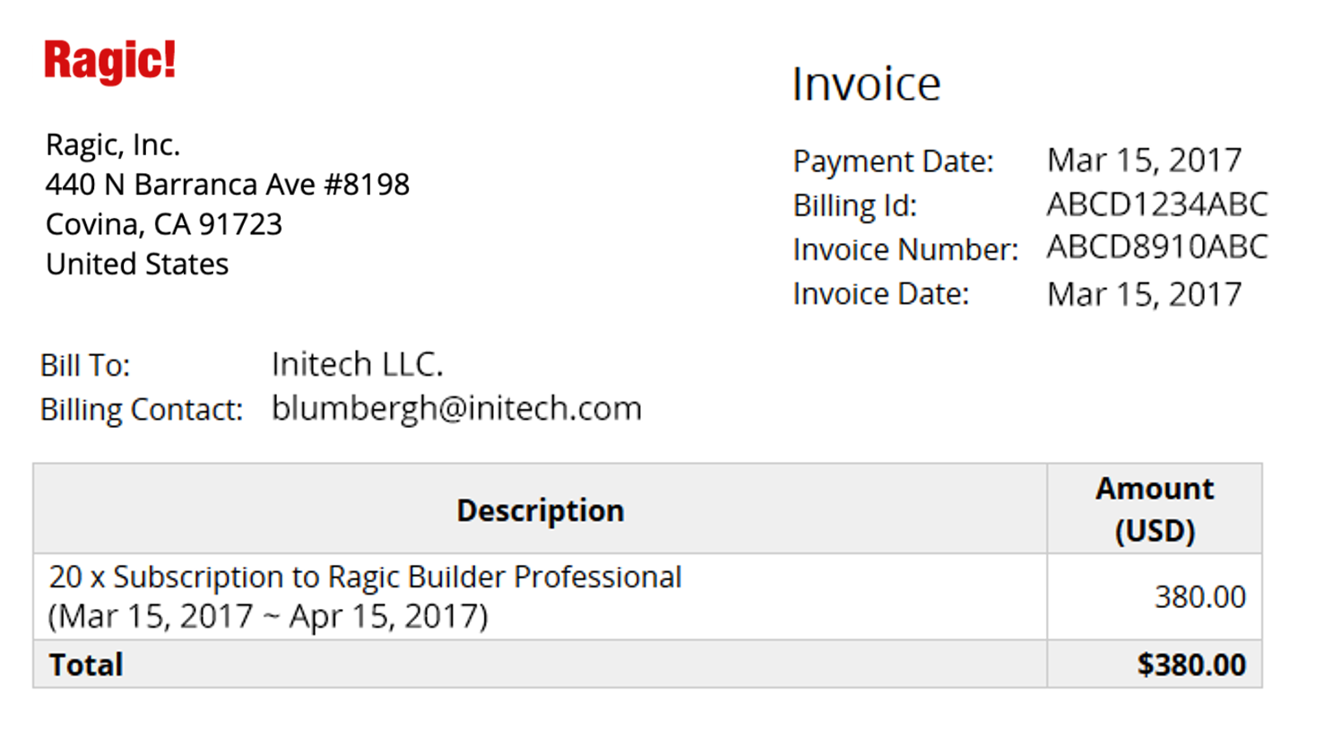The height and width of the screenshot is (730, 1324).
Task: Select the Payment Date value Mar 15, 2017
Action: click(1144, 161)
